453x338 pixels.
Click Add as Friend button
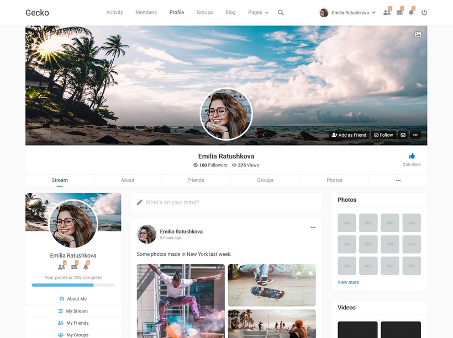click(x=349, y=135)
